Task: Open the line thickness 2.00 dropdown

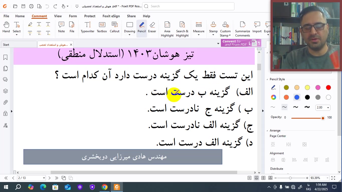Action: click(x=328, y=108)
